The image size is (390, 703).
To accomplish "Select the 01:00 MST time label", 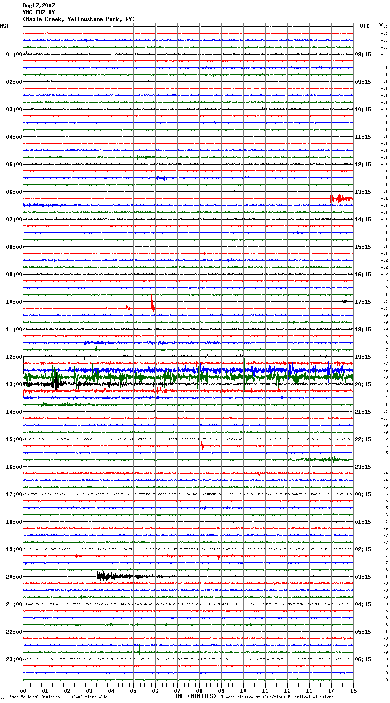I will pos(14,55).
